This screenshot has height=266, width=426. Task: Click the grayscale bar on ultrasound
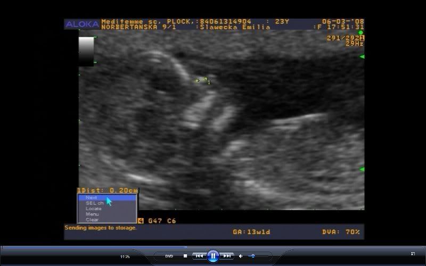pyautogui.click(x=86, y=52)
